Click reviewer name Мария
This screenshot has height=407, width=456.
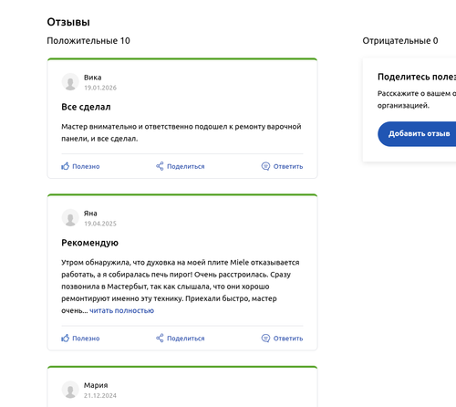96,385
